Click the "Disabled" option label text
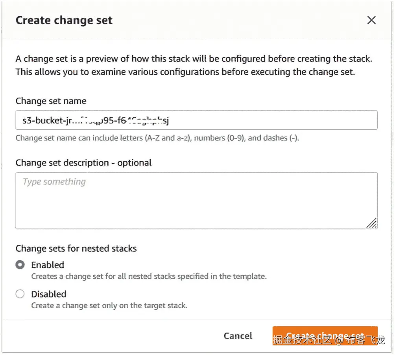Image resolution: width=395 pixels, height=355 pixels. pos(49,294)
